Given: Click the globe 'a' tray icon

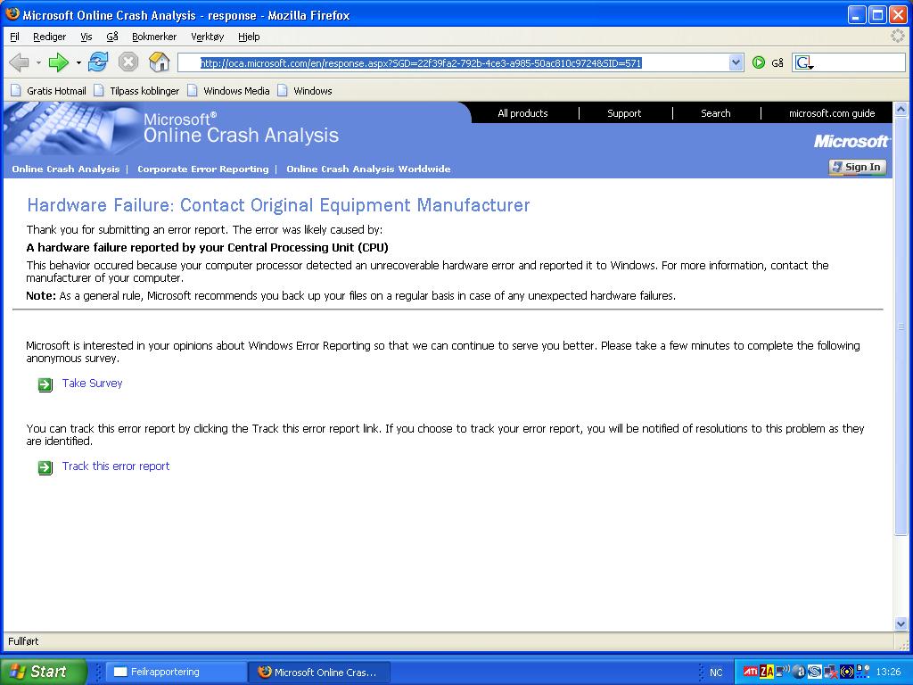Looking at the screenshot, I should [799, 672].
